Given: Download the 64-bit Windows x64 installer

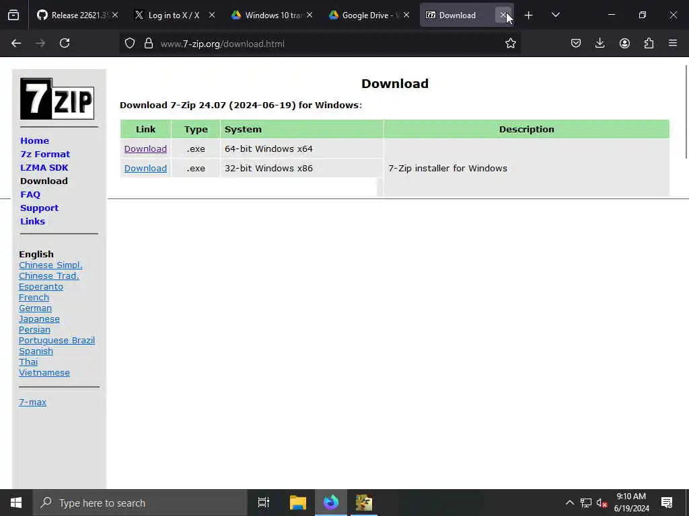Looking at the screenshot, I should pos(145,148).
